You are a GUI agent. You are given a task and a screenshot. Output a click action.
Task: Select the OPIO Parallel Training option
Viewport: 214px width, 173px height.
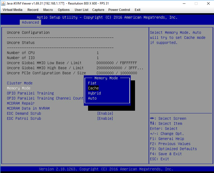30,93
